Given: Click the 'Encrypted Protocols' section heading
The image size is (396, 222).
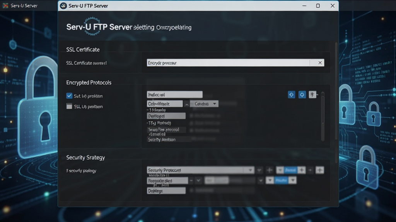Looking at the screenshot, I should click(89, 82).
